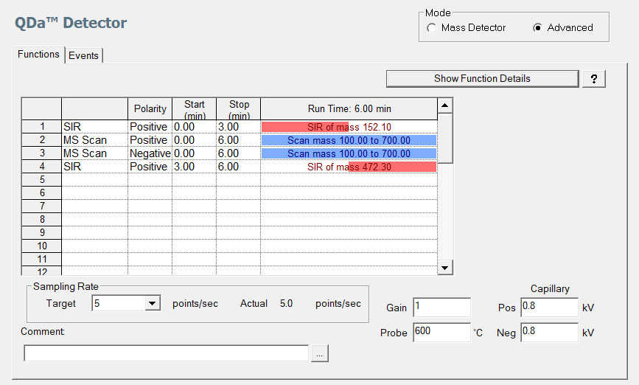This screenshot has width=639, height=385.
Task: Click the function table scroll down arrow
Action: click(444, 268)
